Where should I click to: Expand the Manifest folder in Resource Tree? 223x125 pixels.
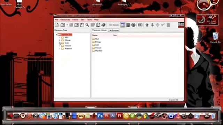60,49
